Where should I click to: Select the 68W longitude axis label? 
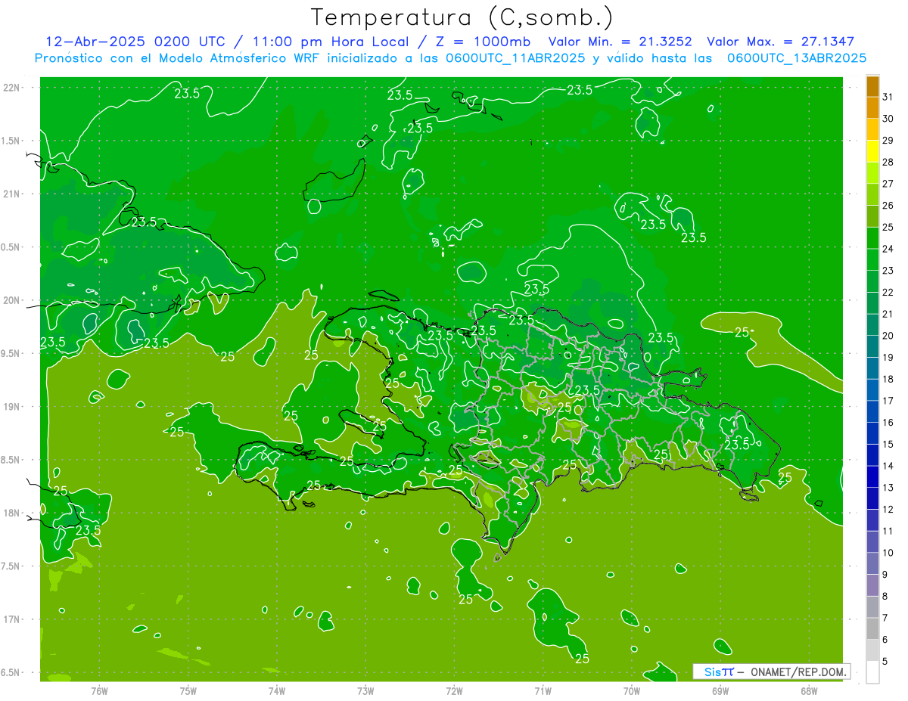[x=809, y=691]
